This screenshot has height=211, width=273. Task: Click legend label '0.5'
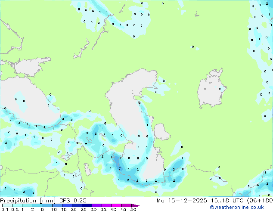(x=15, y=209)
